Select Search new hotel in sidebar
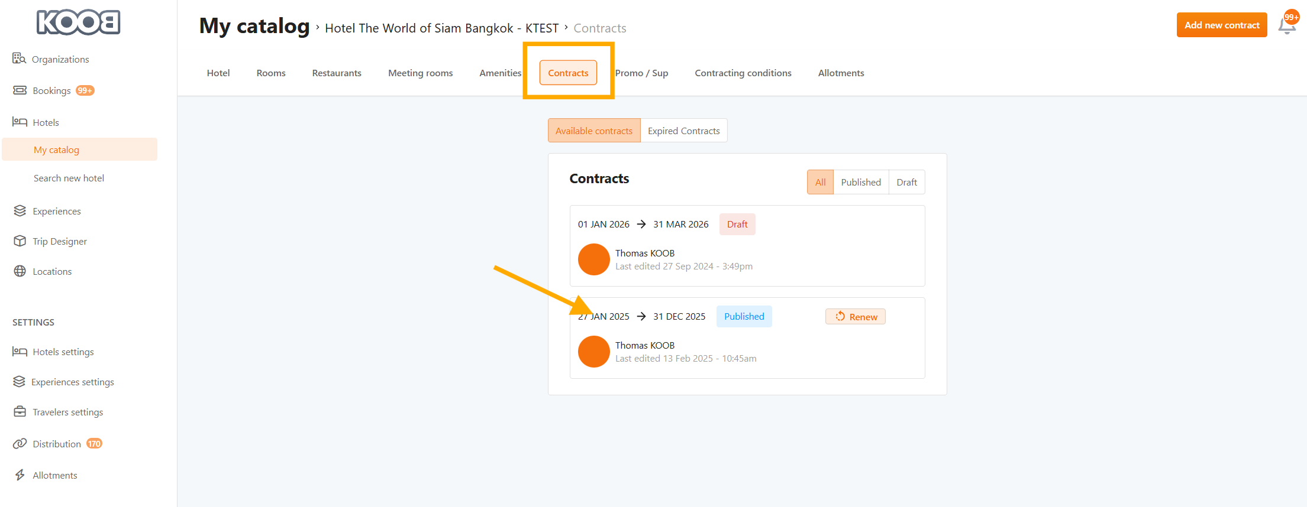The image size is (1307, 507). 69,178
